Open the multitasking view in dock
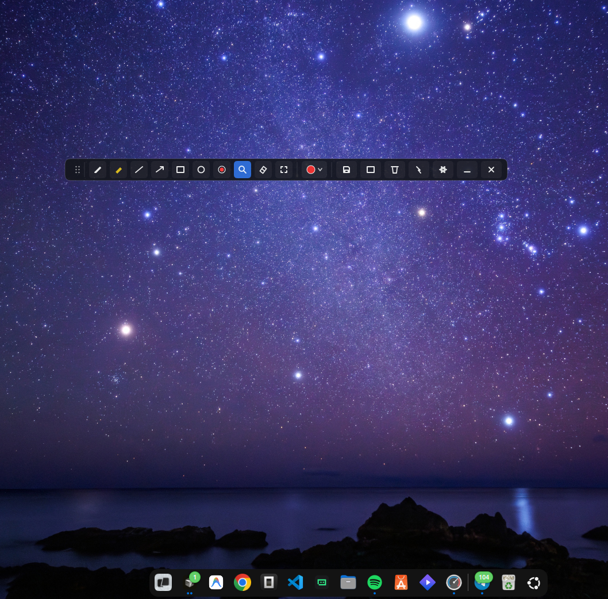Image resolution: width=608 pixels, height=599 pixels. (163, 582)
